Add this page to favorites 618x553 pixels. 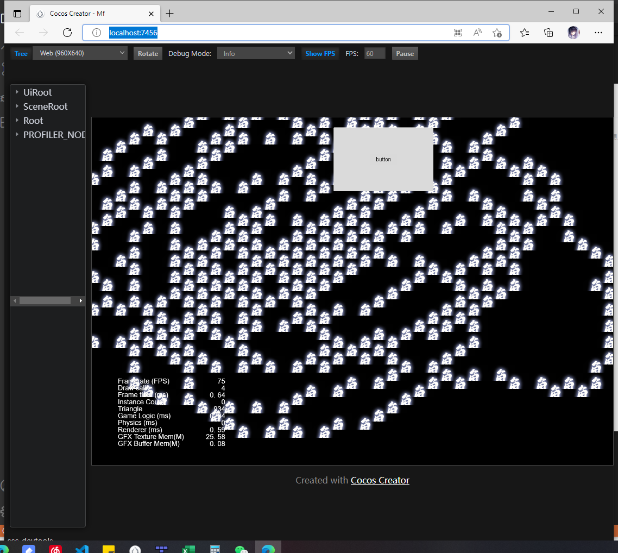coord(497,33)
